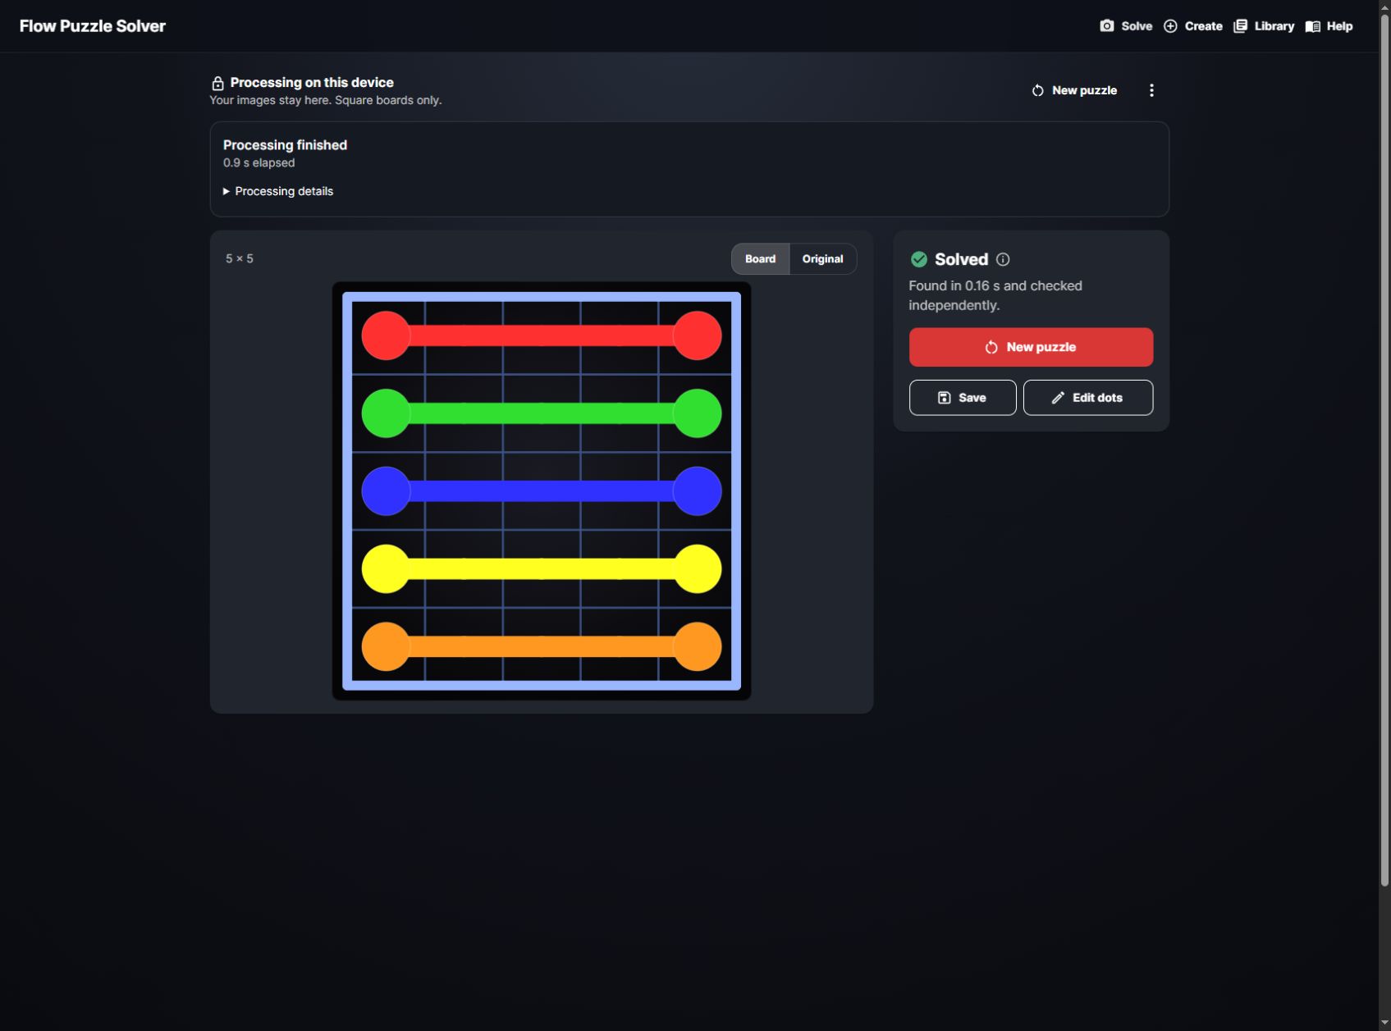Click the 5 × 5 board size label
This screenshot has height=1031, width=1391.
pos(240,259)
